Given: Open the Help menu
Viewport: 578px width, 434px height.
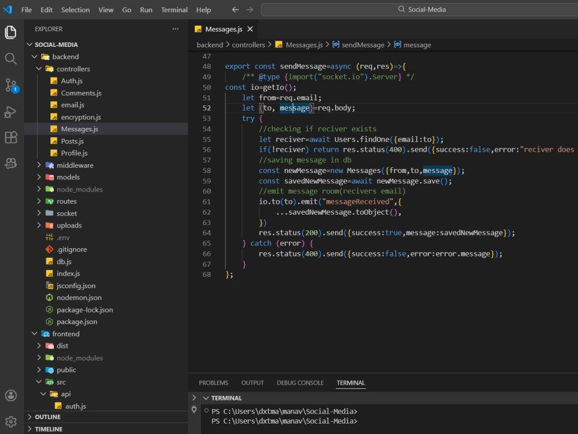Looking at the screenshot, I should click(203, 10).
